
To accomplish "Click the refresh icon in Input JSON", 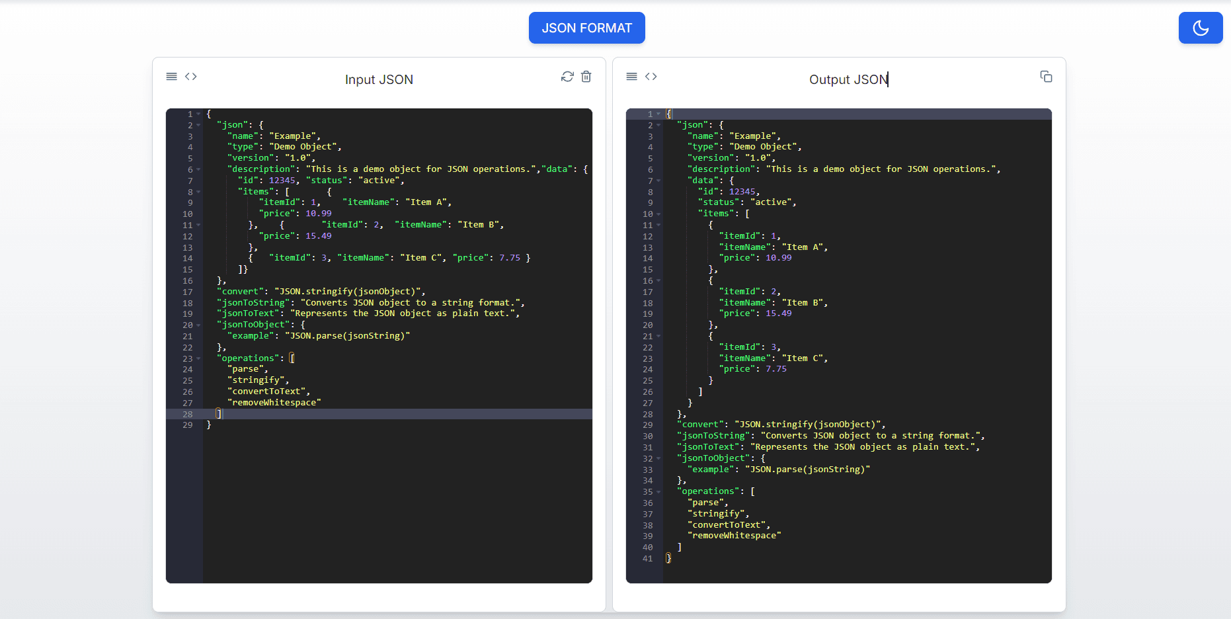I will [x=567, y=77].
